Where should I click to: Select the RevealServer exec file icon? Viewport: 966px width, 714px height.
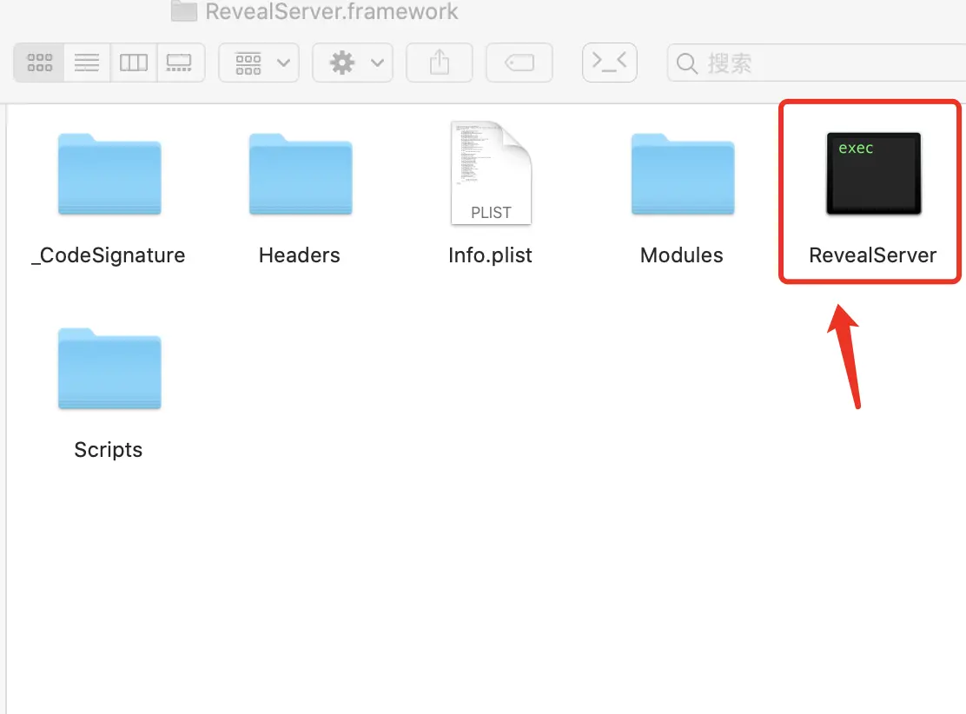tap(874, 174)
